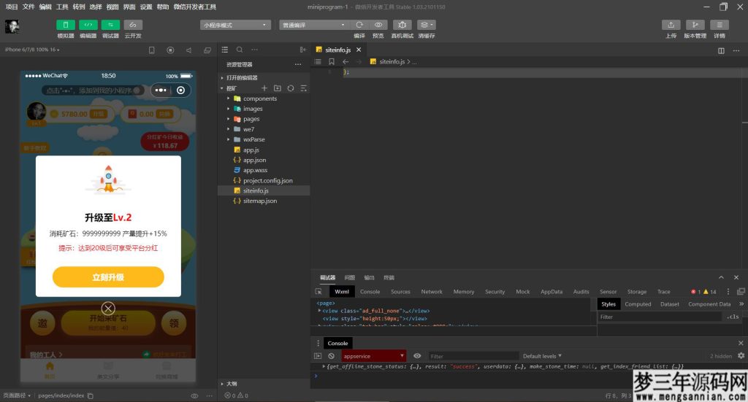The height and width of the screenshot is (402, 748).
Task: Open the 小程序模式 mode dropdown
Action: [x=235, y=25]
